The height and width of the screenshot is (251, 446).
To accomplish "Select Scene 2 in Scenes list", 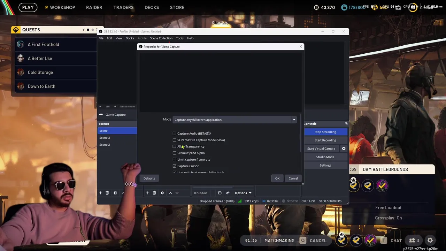I will pos(117,145).
